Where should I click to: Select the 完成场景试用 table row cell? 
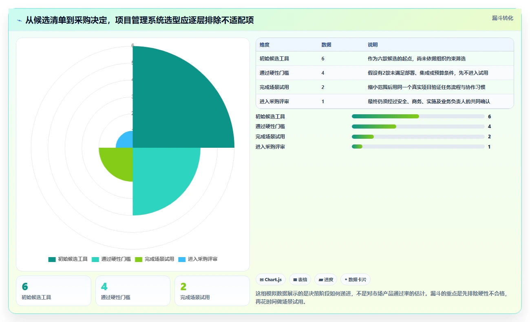point(274,87)
